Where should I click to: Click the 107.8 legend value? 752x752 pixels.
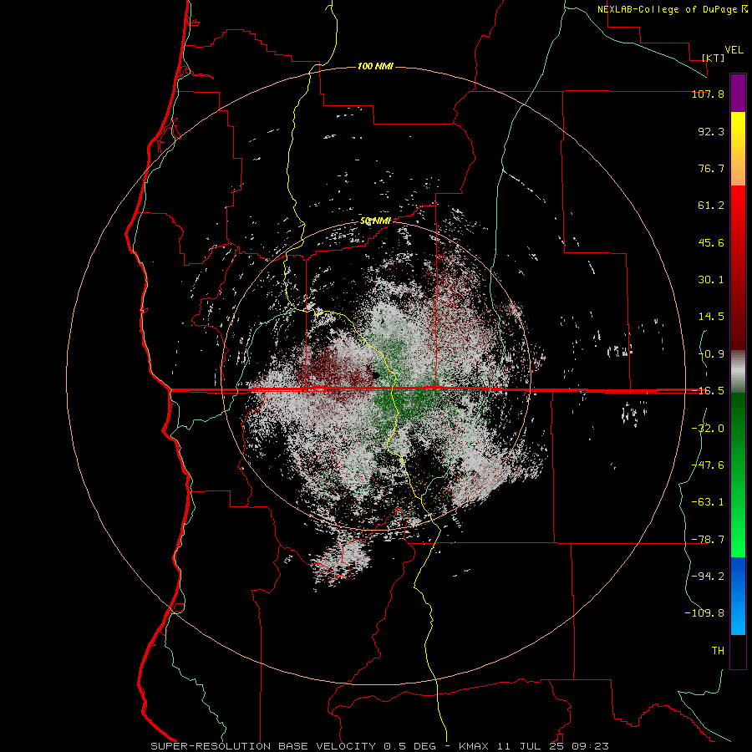(x=708, y=94)
